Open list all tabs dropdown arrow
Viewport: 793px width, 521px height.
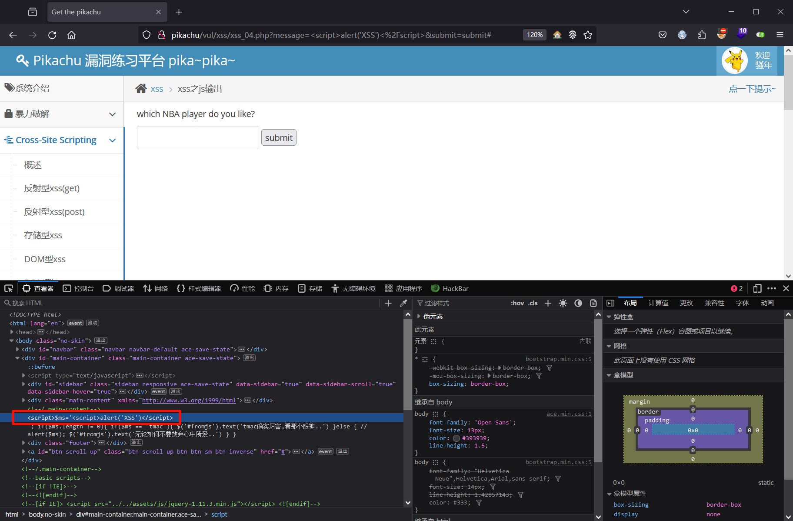click(686, 12)
